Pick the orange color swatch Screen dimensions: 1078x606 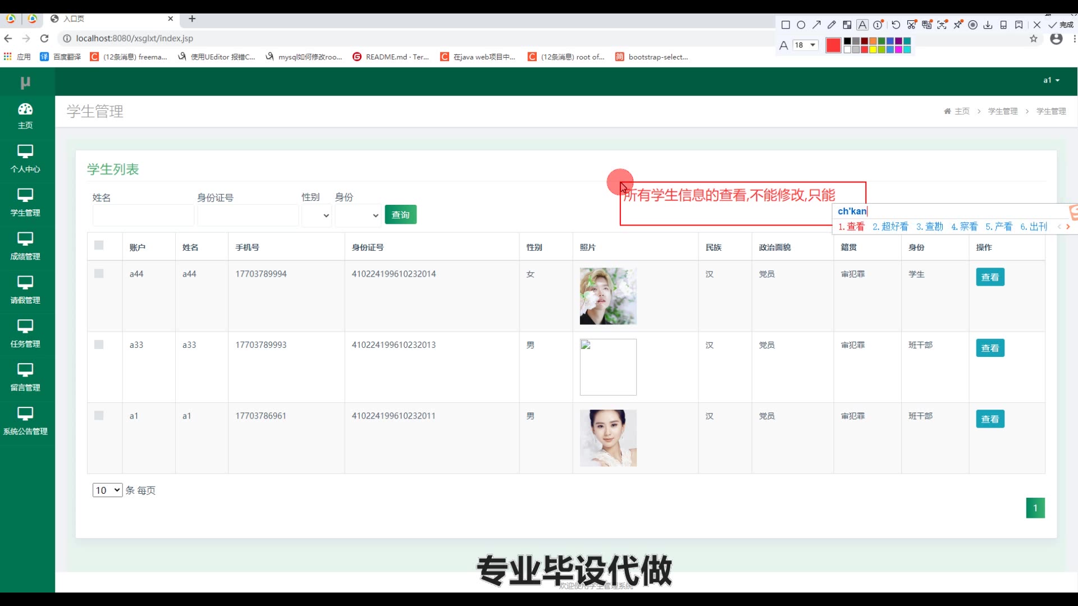873,41
